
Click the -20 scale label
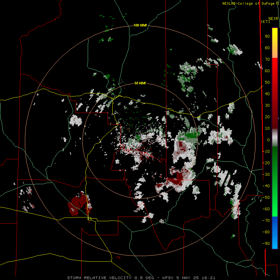click(266, 163)
